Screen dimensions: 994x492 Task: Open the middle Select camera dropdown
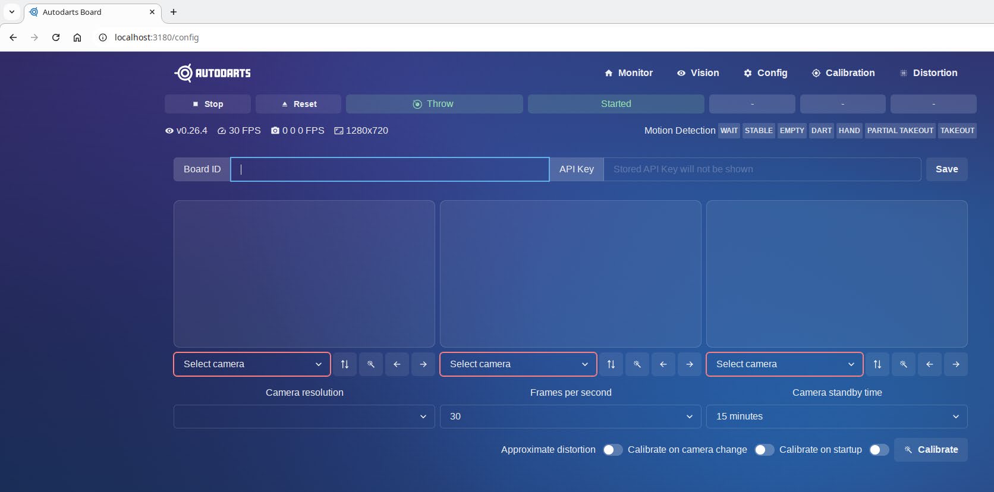point(518,364)
